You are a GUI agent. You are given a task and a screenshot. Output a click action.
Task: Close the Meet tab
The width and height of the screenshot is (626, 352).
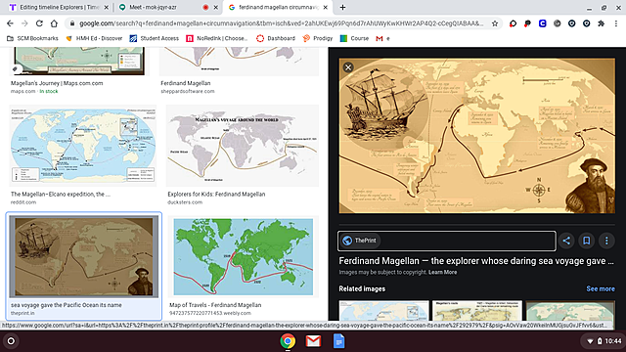[215, 7]
